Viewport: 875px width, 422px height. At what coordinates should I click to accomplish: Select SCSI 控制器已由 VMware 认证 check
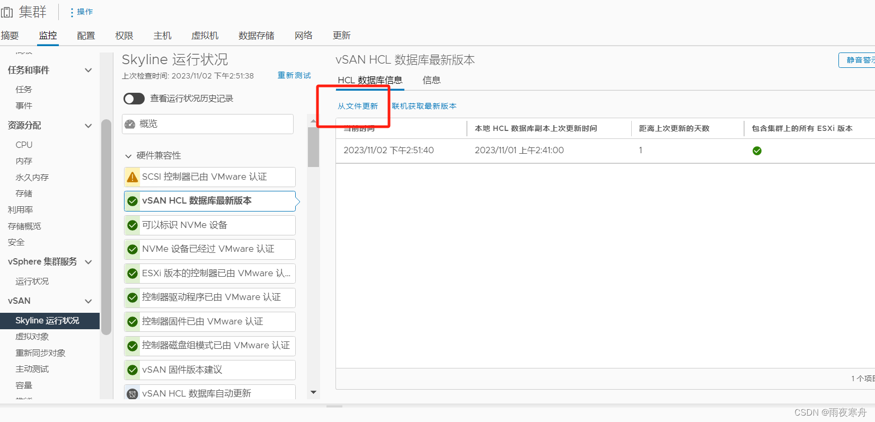[209, 177]
